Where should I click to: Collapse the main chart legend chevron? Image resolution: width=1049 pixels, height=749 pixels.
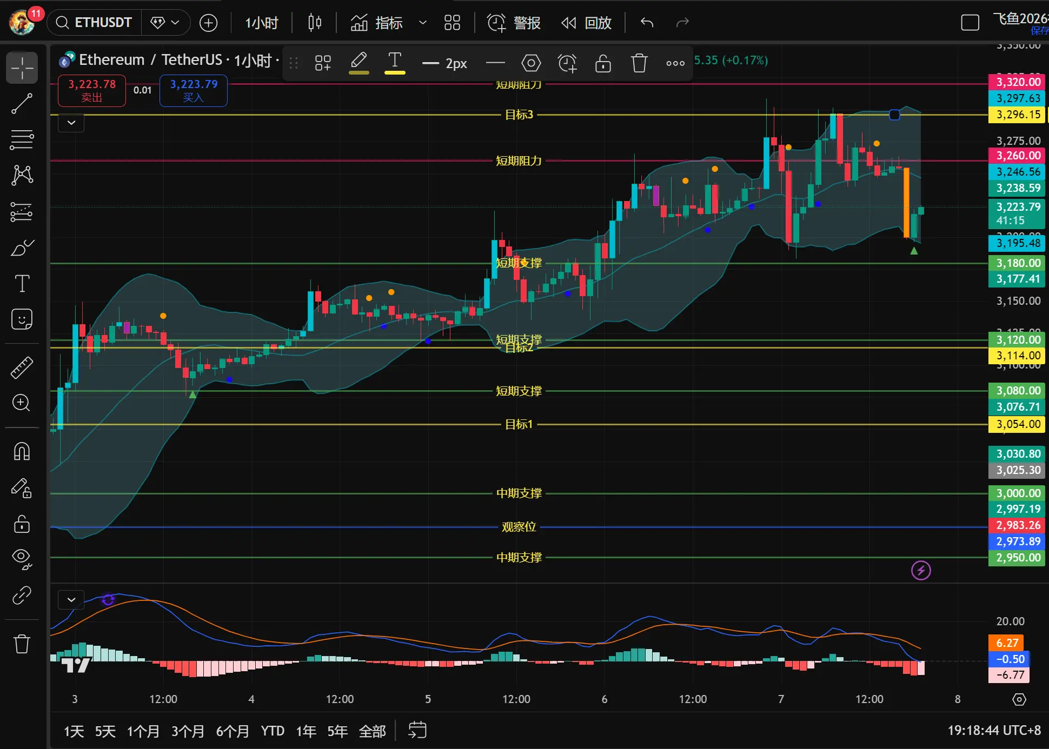coord(71,123)
